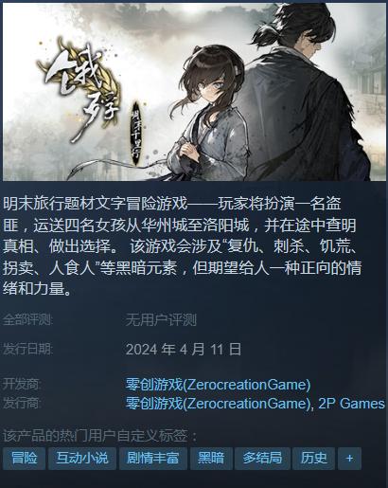Click the girl character in the banner art
This screenshot has height=488, width=388.
coord(206,114)
